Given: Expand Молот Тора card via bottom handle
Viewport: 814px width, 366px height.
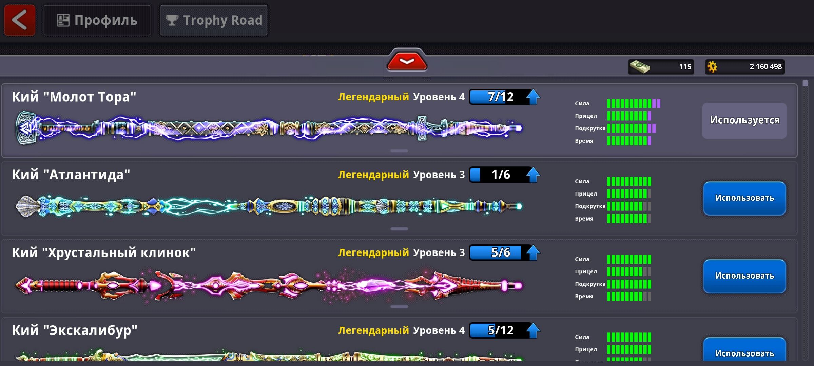Looking at the screenshot, I should pos(399,151).
